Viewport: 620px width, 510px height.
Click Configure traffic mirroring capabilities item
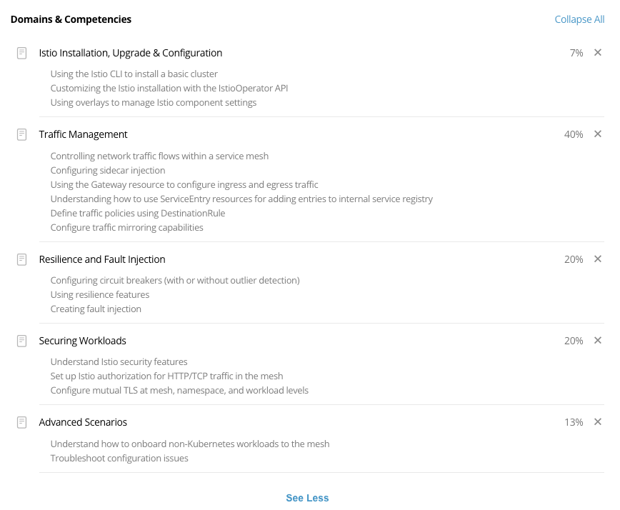point(126,227)
